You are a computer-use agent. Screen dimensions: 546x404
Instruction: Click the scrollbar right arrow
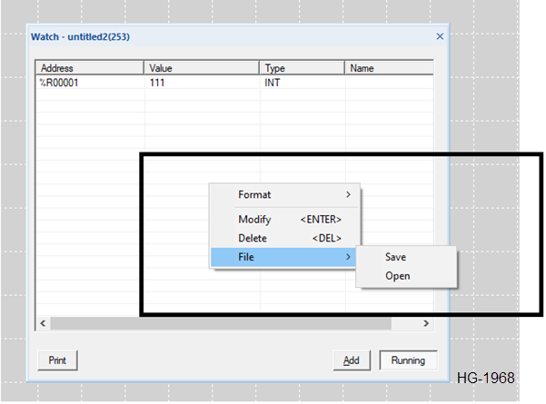[x=427, y=323]
